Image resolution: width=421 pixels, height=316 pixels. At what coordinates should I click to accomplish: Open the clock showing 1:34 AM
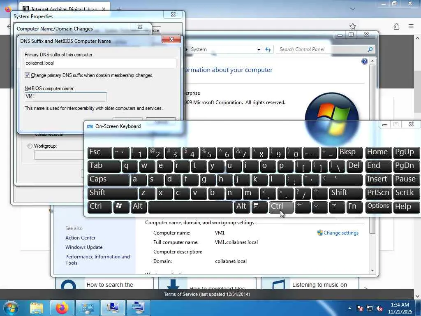[x=400, y=308]
